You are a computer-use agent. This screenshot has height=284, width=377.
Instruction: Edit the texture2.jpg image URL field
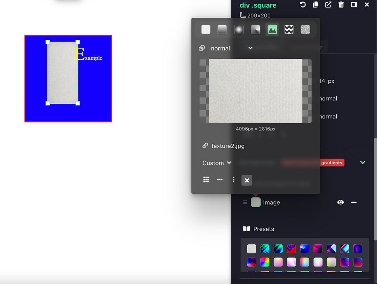point(228,146)
